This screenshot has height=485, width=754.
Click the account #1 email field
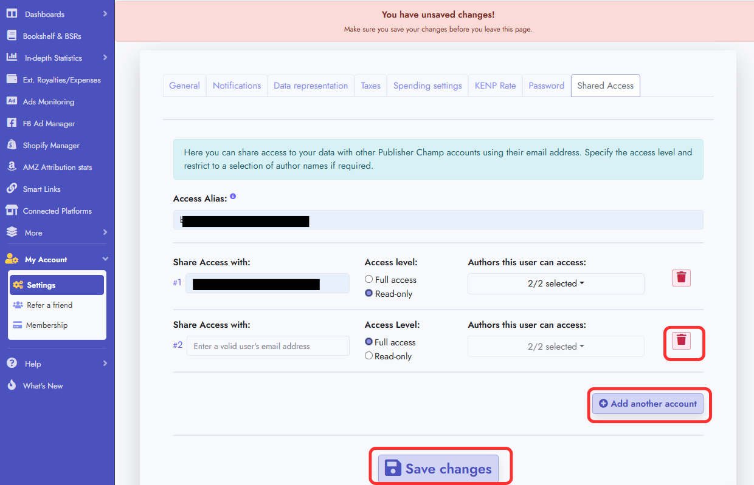268,283
